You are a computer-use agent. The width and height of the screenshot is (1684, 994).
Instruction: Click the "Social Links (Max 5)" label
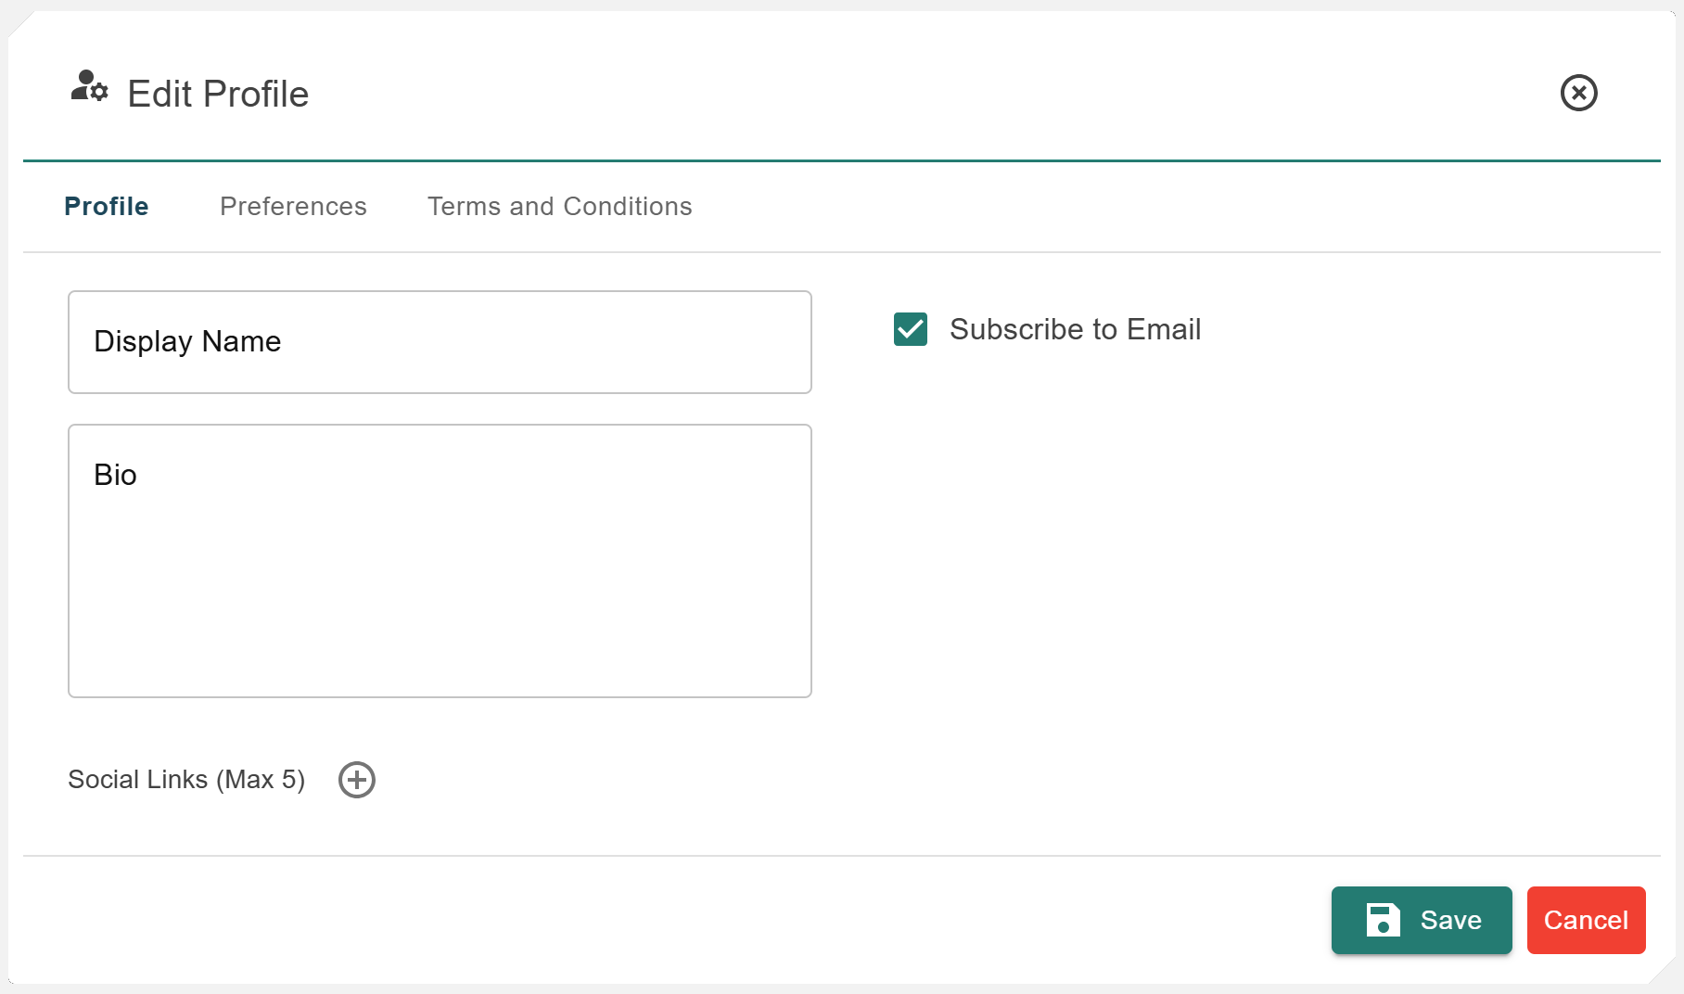(x=186, y=780)
